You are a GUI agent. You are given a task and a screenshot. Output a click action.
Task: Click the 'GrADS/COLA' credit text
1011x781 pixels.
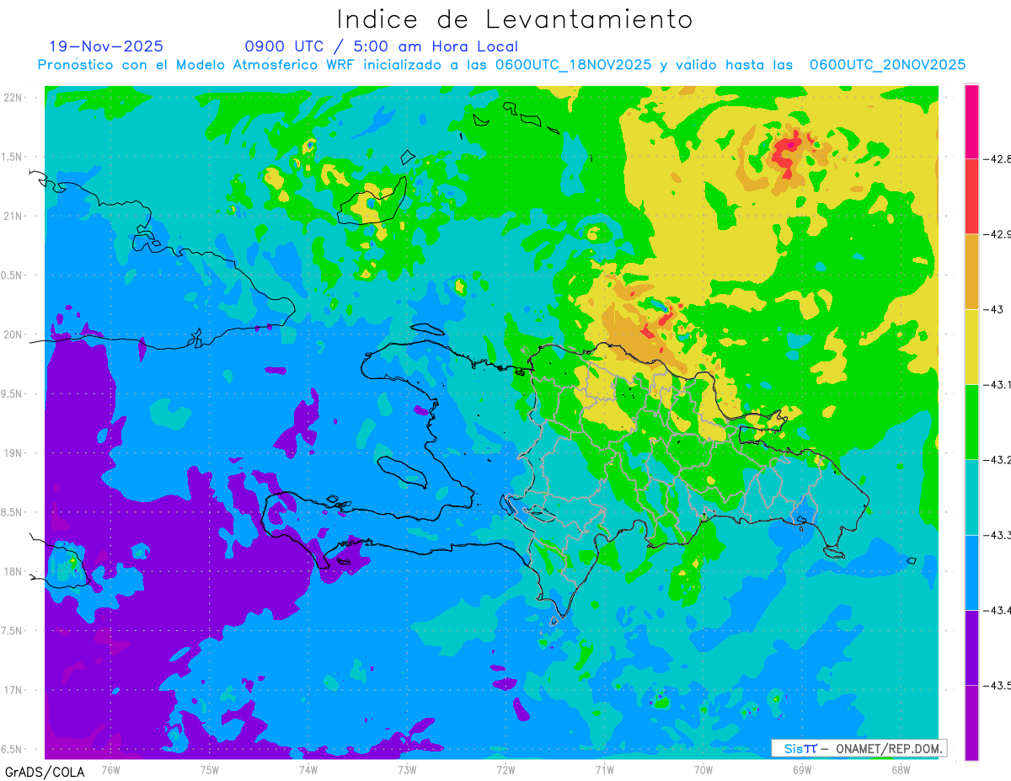pos(45,772)
